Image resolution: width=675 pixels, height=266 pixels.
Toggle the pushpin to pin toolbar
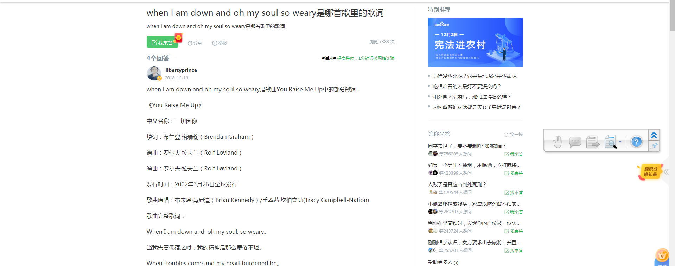(x=654, y=145)
